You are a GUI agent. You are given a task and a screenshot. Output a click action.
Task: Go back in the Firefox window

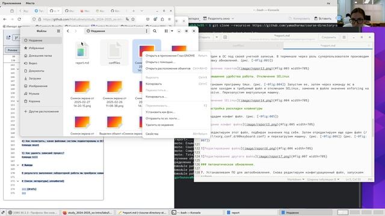[5, 19]
